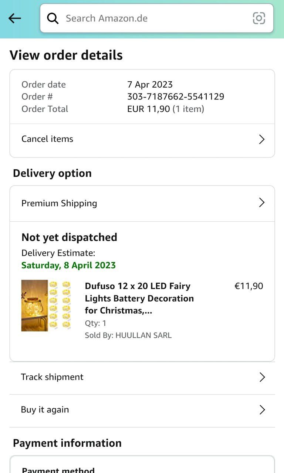The height and width of the screenshot is (473, 284).
Task: Open the Track shipment text link
Action: point(52,377)
